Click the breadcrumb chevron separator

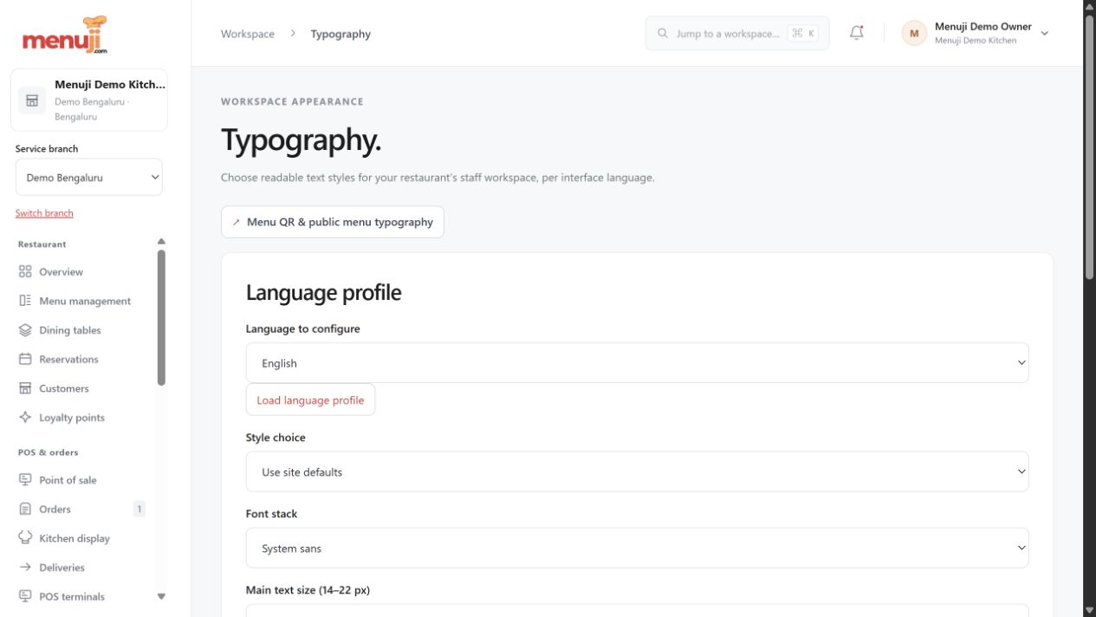click(293, 34)
